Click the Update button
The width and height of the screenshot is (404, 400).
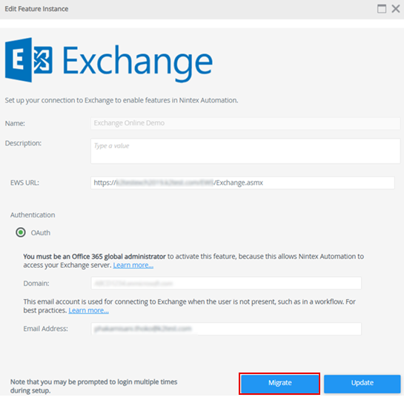(x=362, y=383)
